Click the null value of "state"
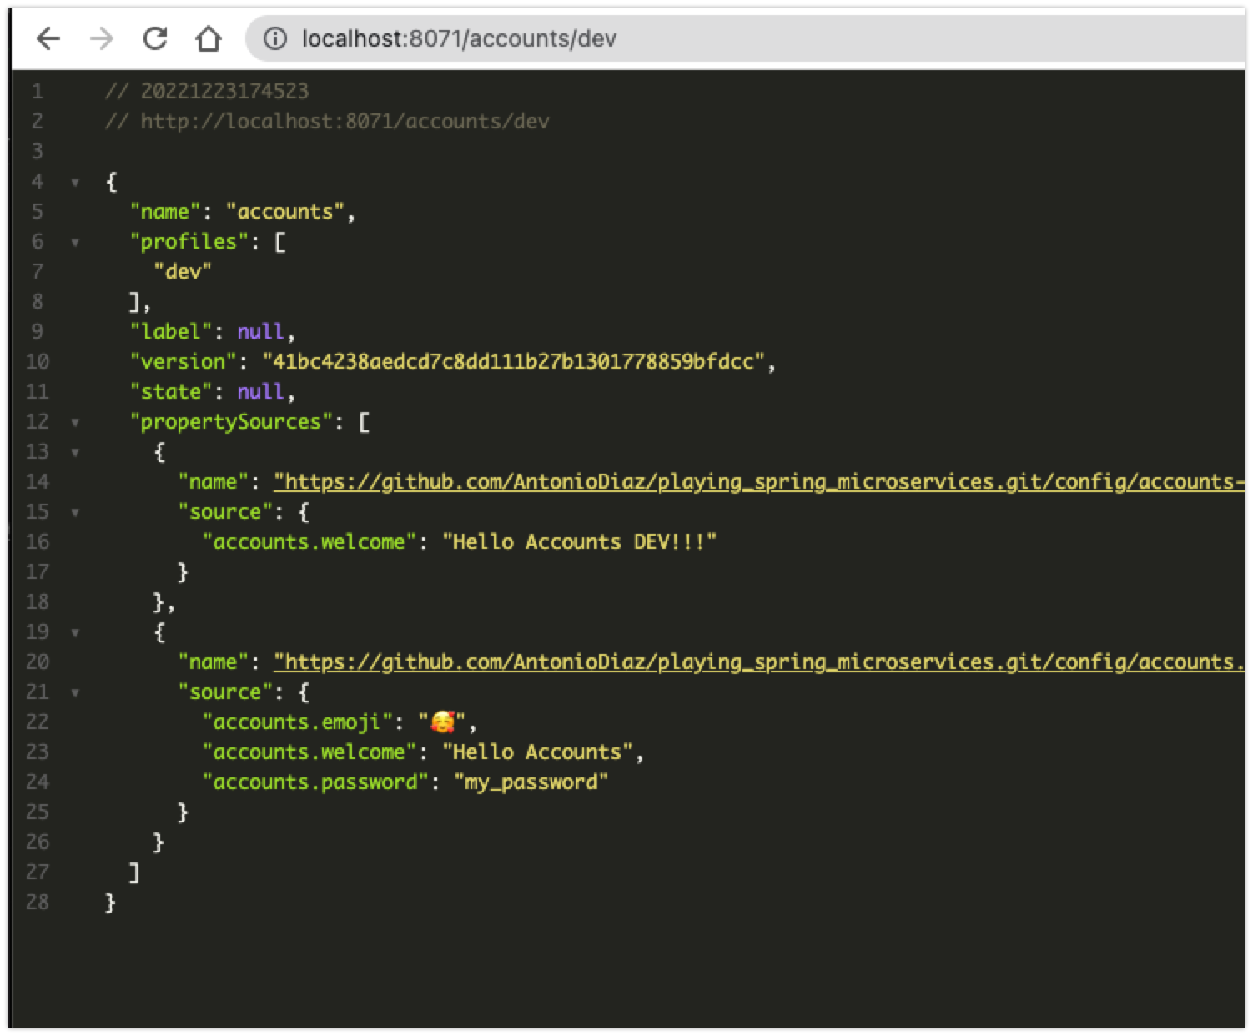1253x1036 pixels. (260, 392)
